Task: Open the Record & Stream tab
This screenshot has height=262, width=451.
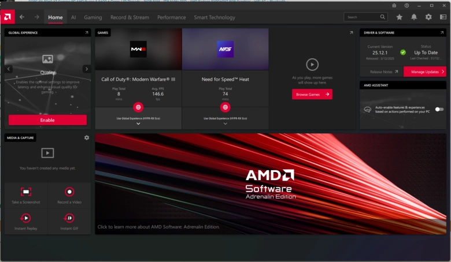Action: pos(130,17)
